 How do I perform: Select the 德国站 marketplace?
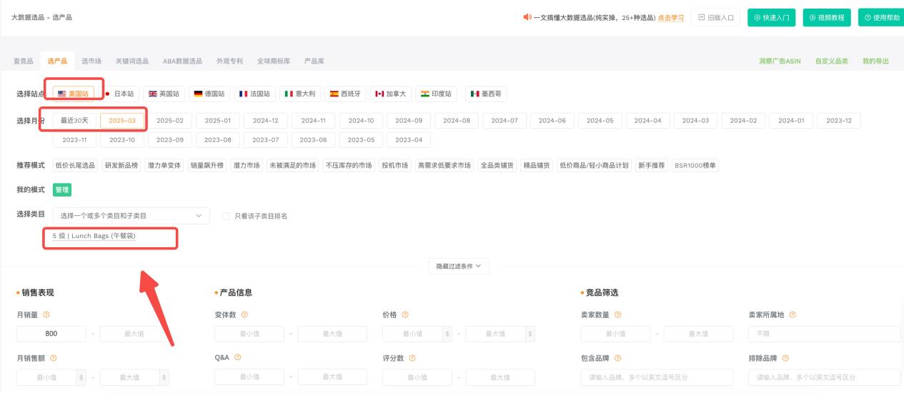click(209, 94)
